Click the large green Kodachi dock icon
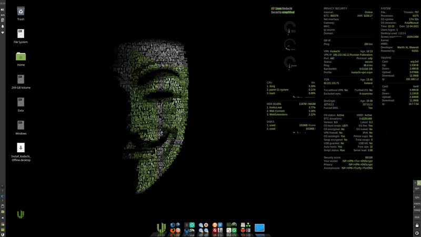 click(161, 228)
